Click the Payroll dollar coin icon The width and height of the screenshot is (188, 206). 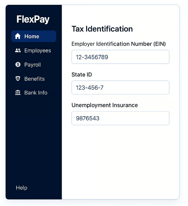(x=18, y=65)
